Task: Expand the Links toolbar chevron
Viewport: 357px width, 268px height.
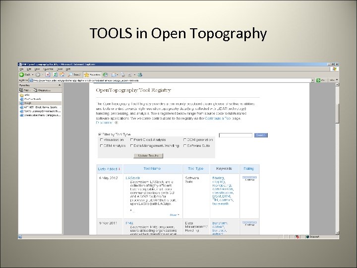Action: click(x=337, y=80)
